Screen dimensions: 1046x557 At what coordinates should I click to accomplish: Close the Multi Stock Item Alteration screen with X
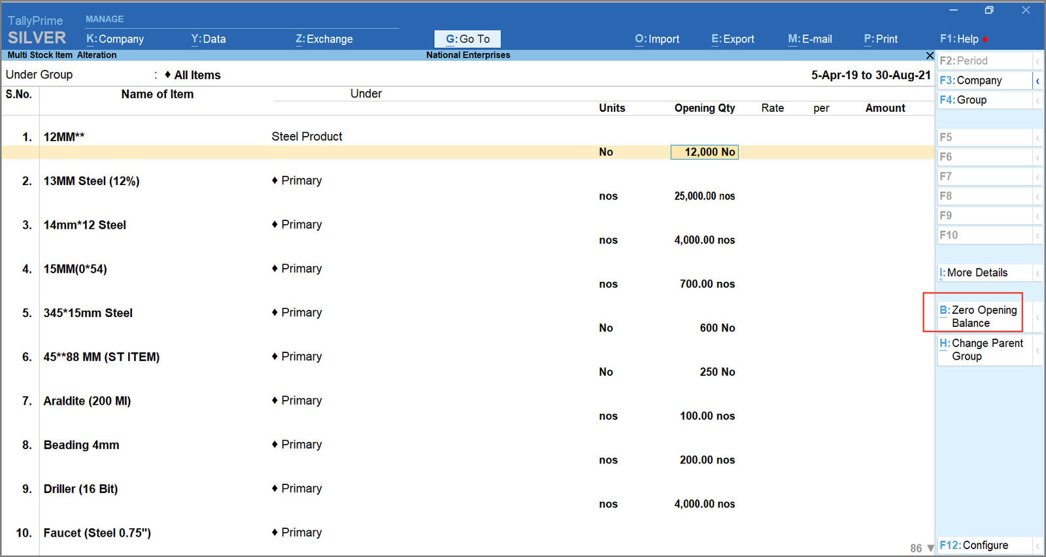click(930, 56)
